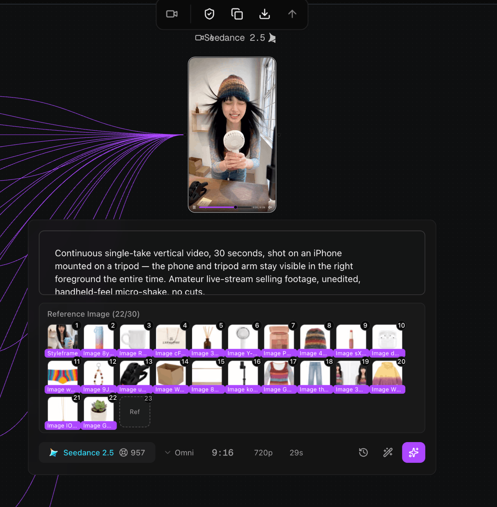Select reference image 6, the handheld fan

tap(243, 340)
